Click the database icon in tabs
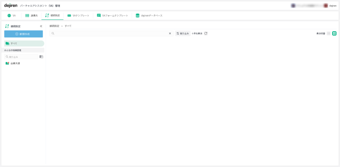This screenshot has height=167, width=340. pyautogui.click(x=137, y=16)
